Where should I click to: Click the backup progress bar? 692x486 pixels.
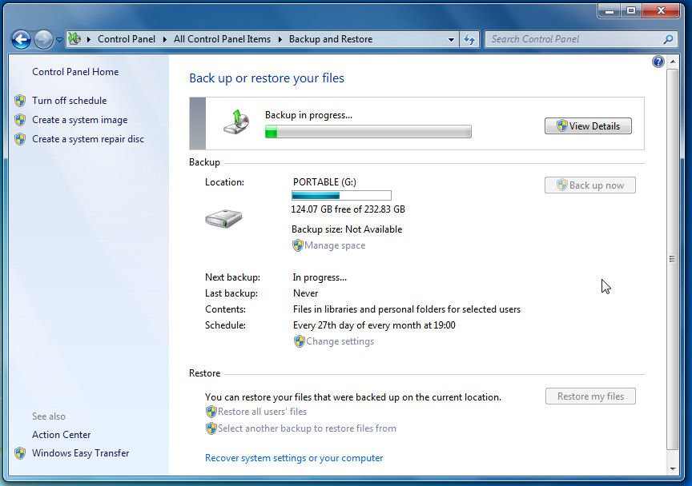[x=368, y=132]
